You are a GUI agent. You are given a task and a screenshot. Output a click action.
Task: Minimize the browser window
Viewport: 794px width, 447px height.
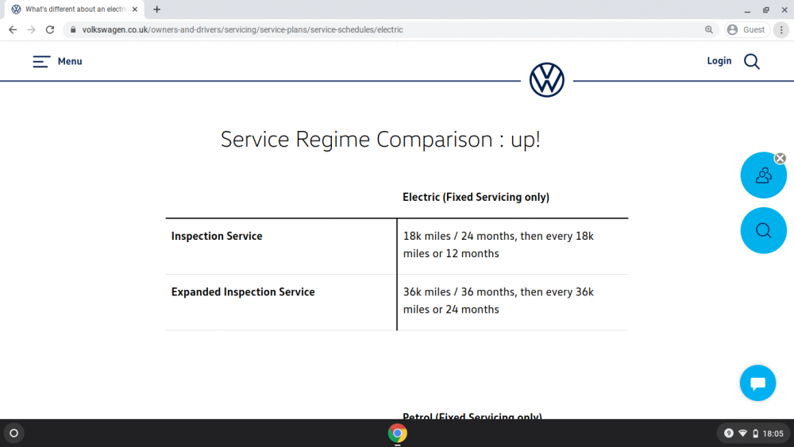747,10
